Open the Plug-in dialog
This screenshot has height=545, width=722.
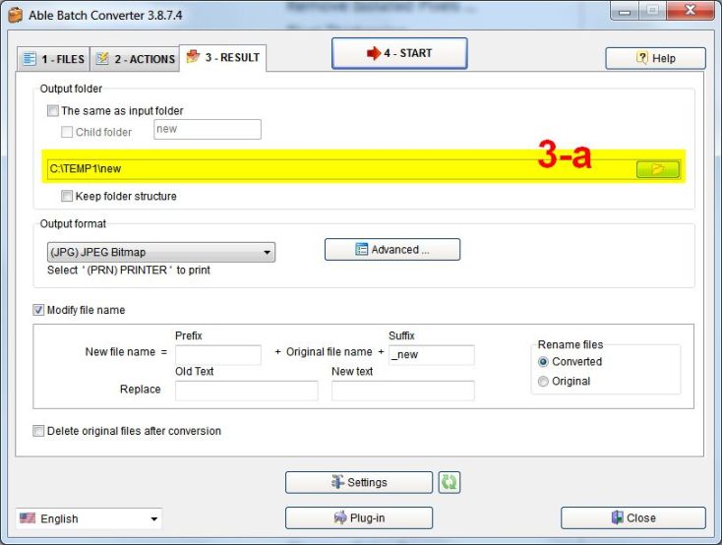pyautogui.click(x=359, y=518)
